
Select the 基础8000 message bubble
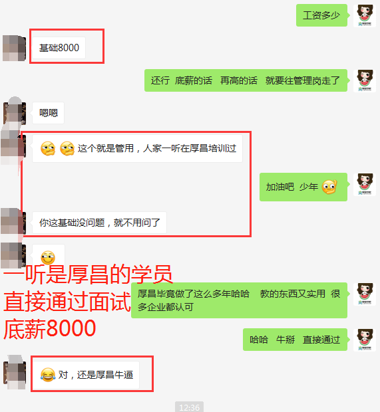(x=59, y=48)
